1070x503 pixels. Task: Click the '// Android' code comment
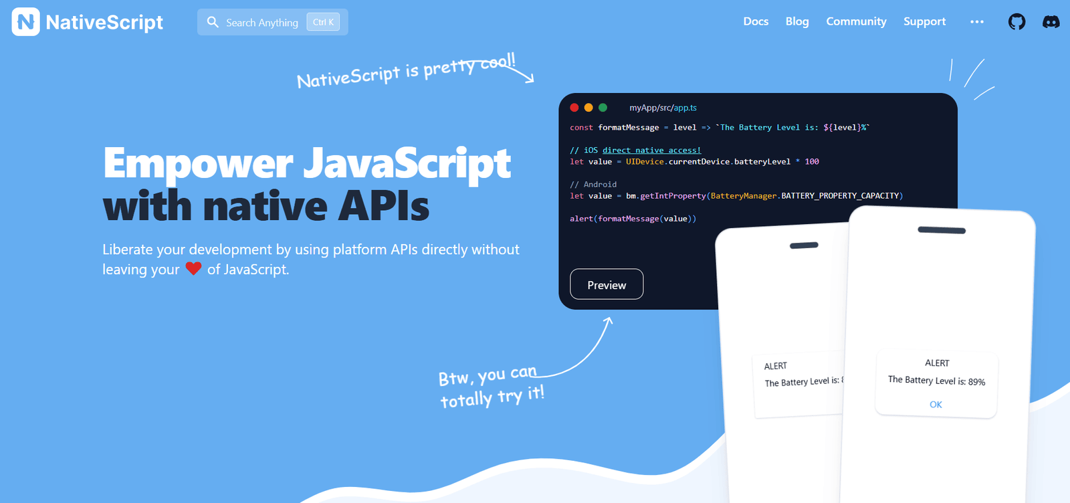(x=593, y=185)
